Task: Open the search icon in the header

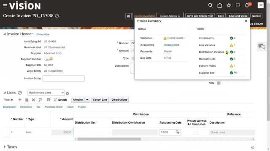Action: click(x=211, y=5)
